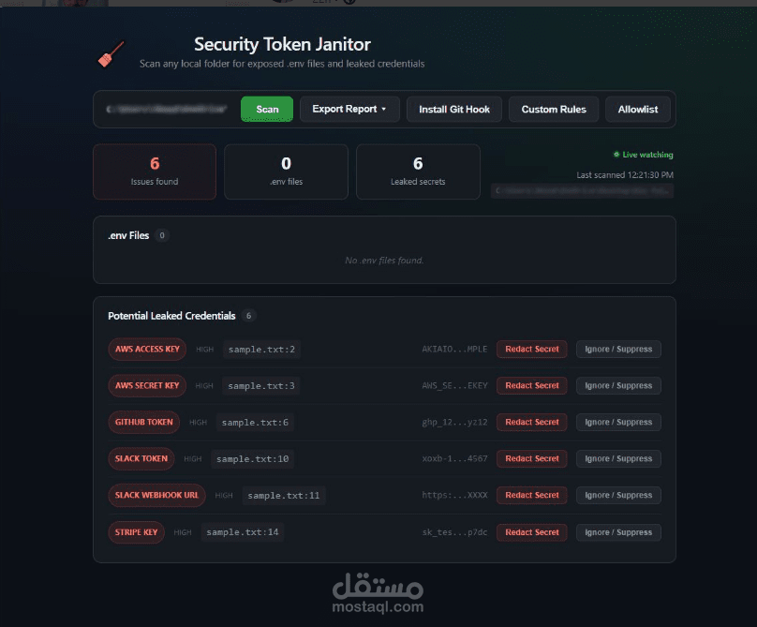Ignore / Suppress the Slack Token finding
Screen dimensions: 757x627
618,458
